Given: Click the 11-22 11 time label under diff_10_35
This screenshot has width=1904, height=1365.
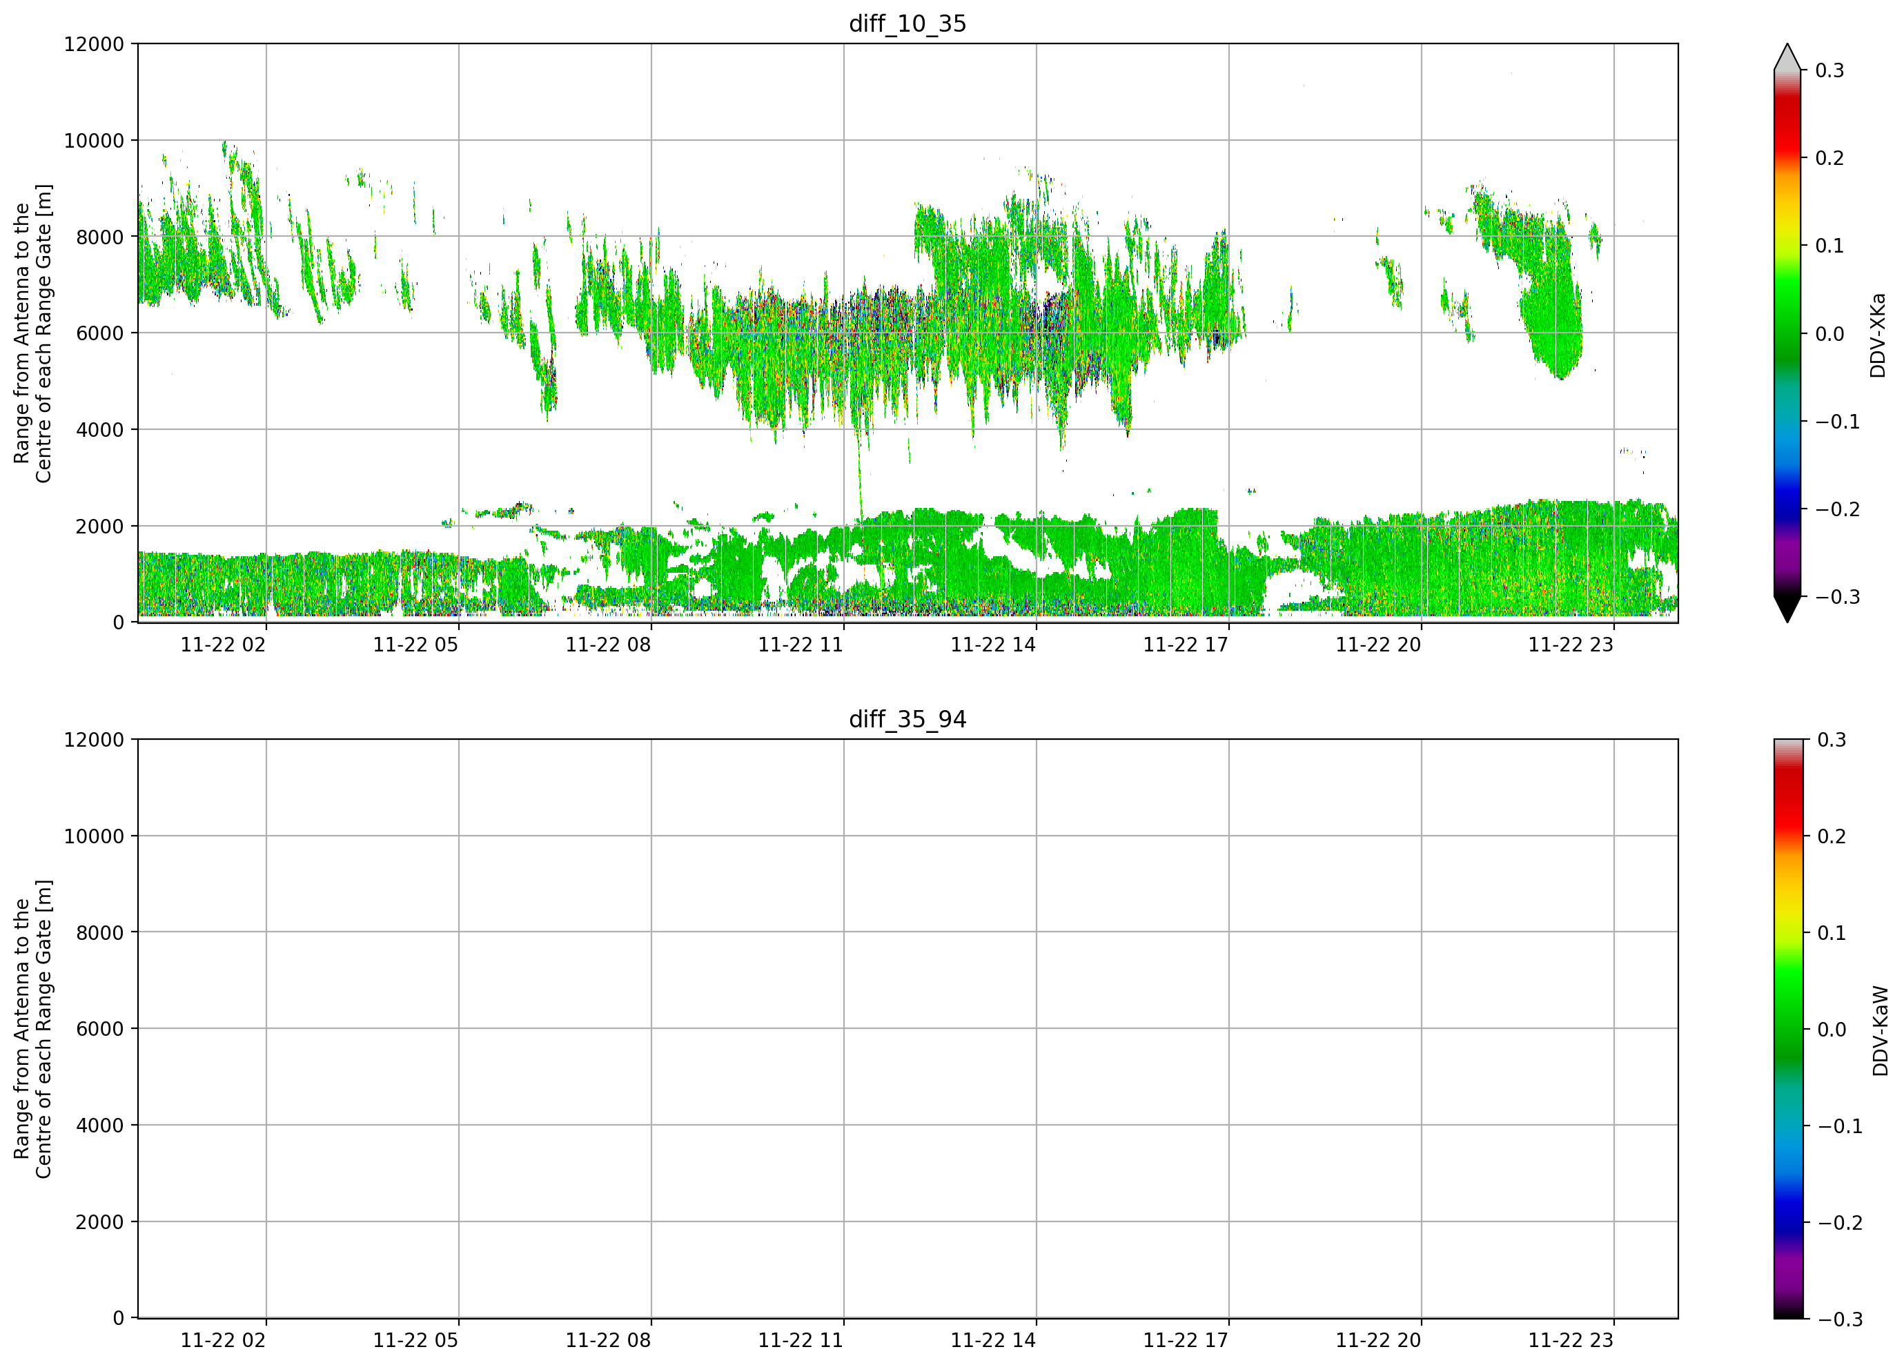Looking at the screenshot, I should [x=801, y=645].
